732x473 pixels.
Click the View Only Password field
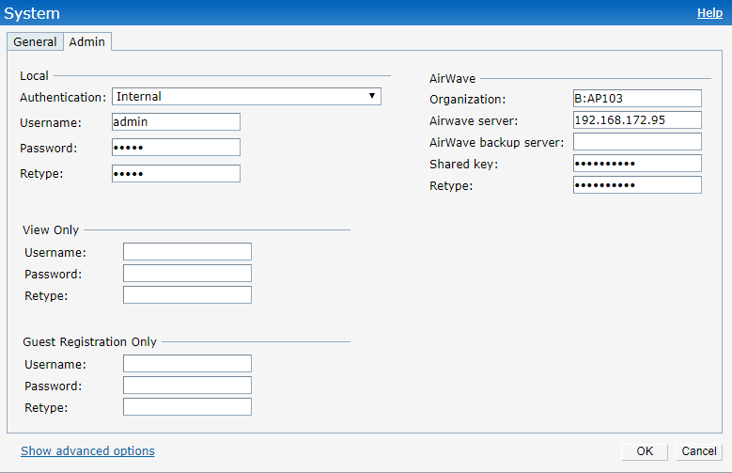(x=187, y=274)
